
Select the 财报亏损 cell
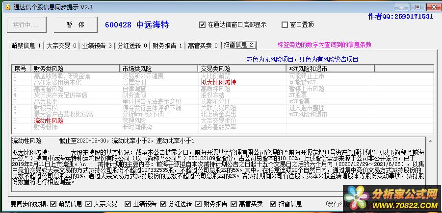pos(46,108)
